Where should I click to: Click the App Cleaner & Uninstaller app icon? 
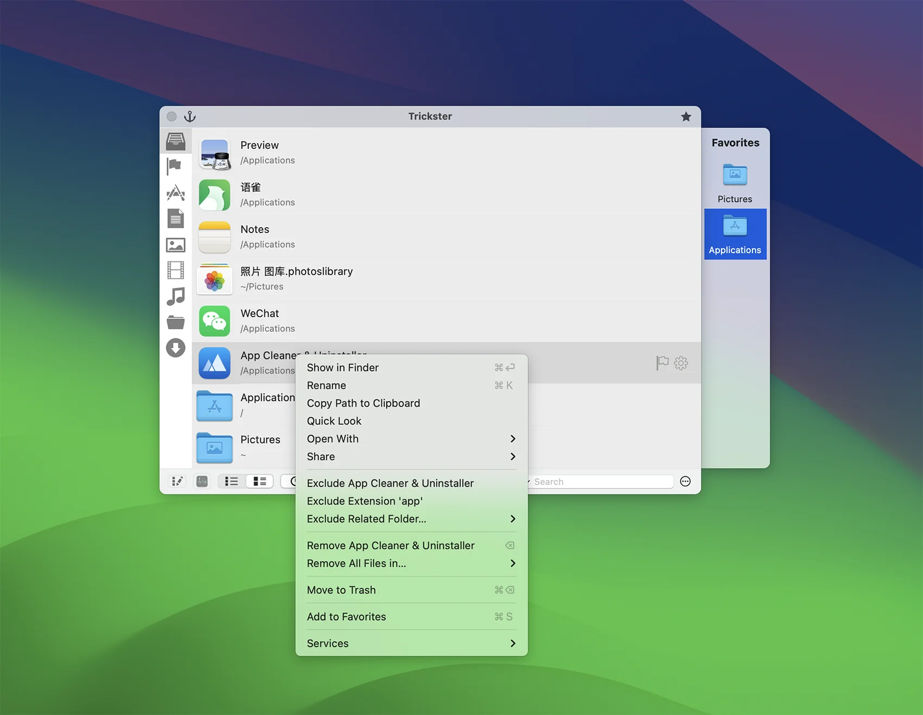point(214,363)
